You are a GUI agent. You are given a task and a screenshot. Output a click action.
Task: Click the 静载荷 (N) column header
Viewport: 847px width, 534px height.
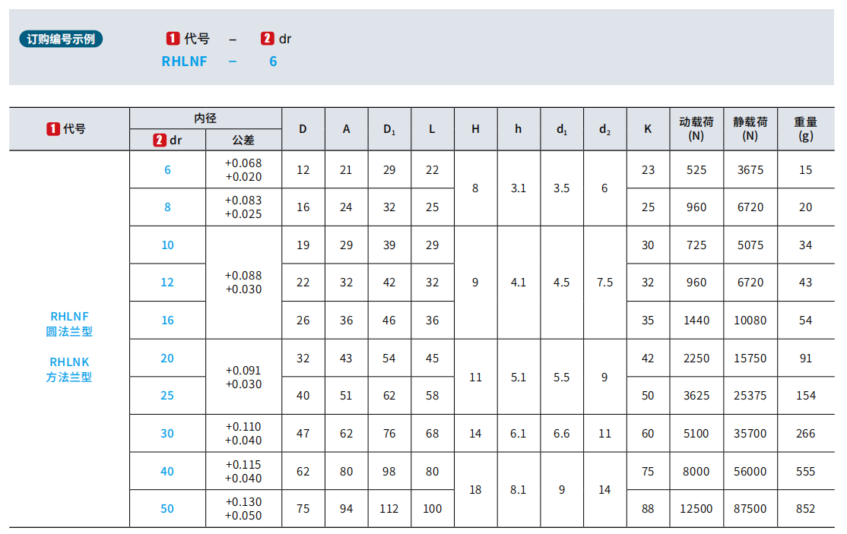(750, 128)
